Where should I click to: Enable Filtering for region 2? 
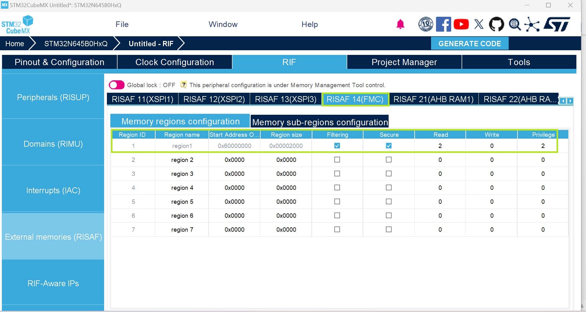point(337,160)
